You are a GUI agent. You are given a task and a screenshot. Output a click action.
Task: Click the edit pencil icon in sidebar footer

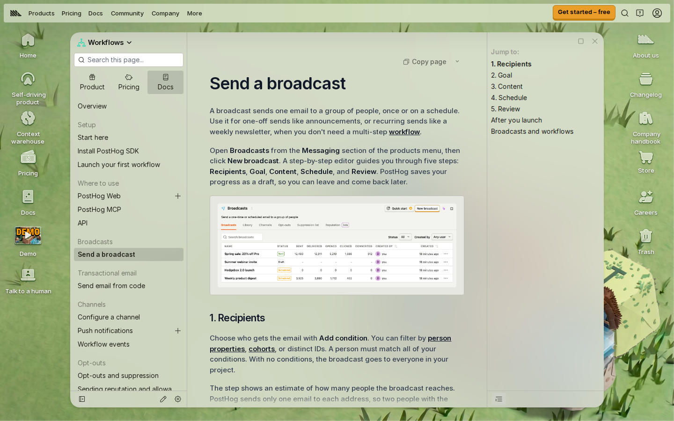point(163,399)
